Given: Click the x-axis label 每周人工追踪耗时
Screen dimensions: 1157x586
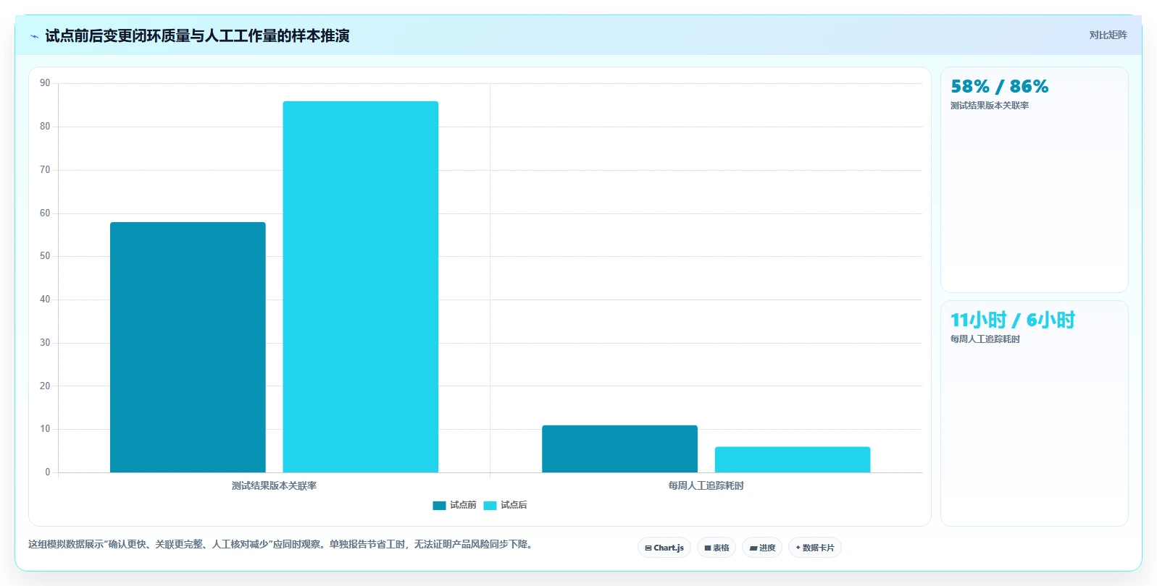Looking at the screenshot, I should [x=706, y=485].
